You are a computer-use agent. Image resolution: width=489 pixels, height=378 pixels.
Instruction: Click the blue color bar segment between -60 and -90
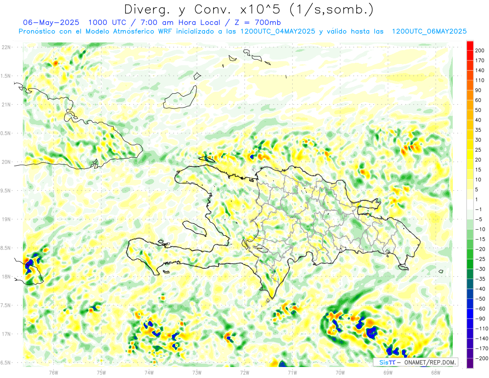click(470, 314)
